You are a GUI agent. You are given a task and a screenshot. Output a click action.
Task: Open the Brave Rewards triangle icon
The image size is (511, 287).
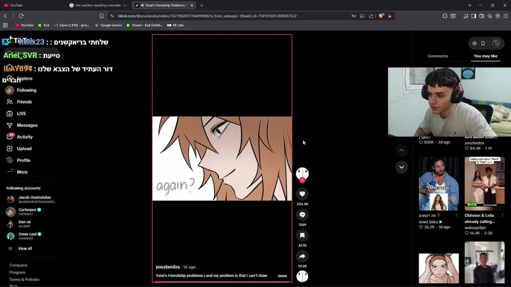coord(390,16)
